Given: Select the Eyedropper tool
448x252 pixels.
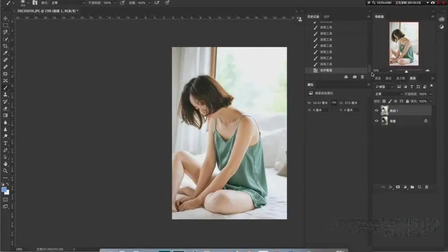Looking at the screenshot, I should coord(6,53).
